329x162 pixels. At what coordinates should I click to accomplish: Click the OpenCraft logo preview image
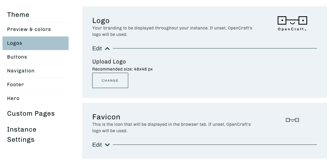(x=292, y=23)
